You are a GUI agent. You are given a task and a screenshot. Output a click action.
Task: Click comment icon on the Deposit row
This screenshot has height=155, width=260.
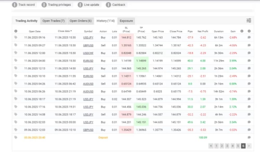(249, 137)
